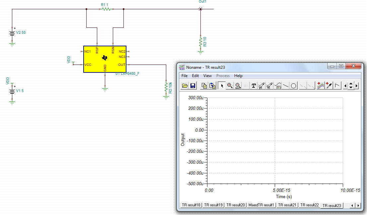Click the Zoom 100% magnifier icon

tap(238, 86)
